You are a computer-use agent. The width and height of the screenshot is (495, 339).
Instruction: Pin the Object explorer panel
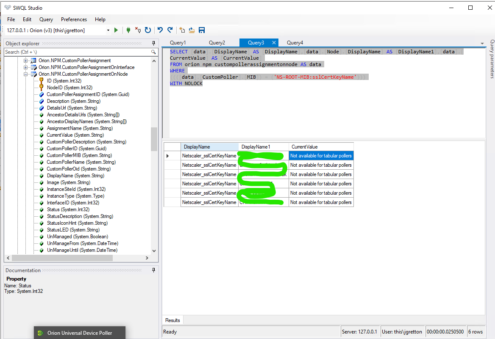(x=153, y=44)
